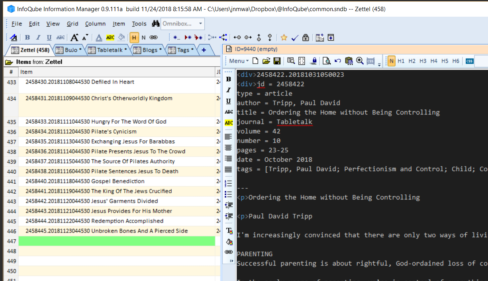This screenshot has height=281, width=488.
Task: Apply the H1 heading style
Action: click(x=401, y=61)
